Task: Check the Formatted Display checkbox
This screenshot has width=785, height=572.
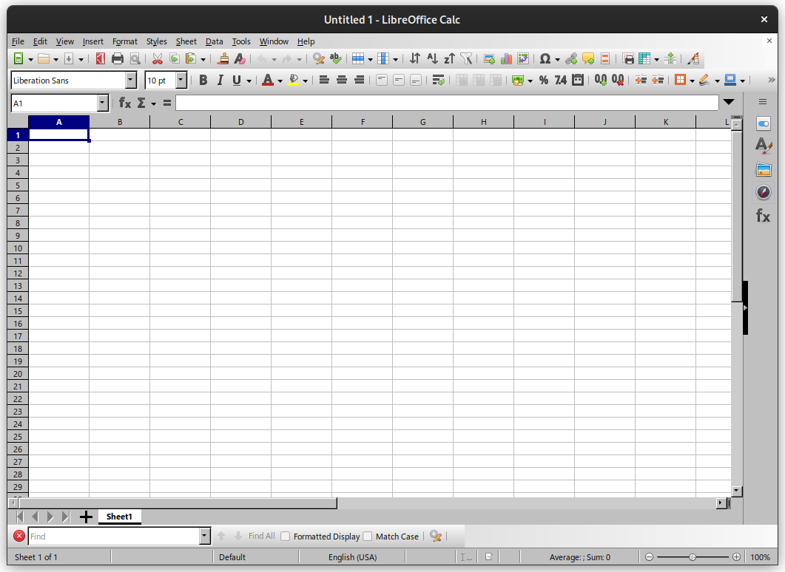Action: [286, 536]
